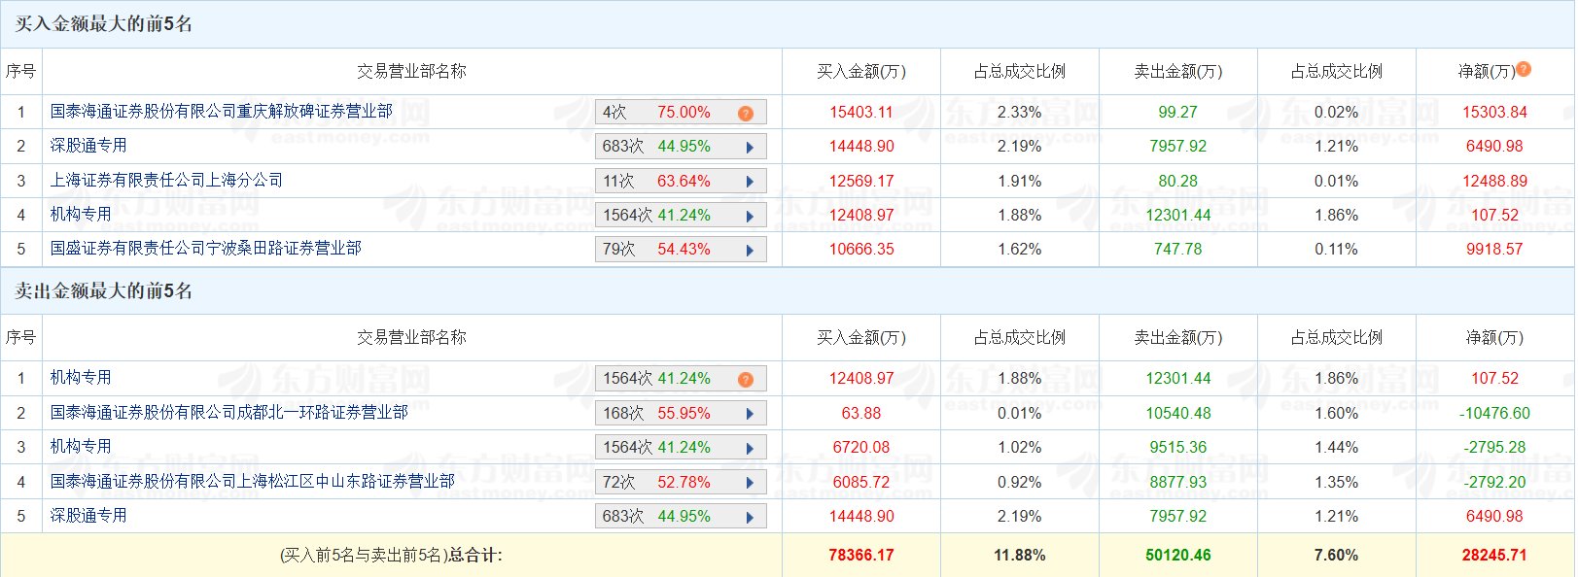This screenshot has height=577, width=1578.
Task: Expand blue arrow in 上海松江区中山东路证券营业部 row
Action: pyautogui.click(x=750, y=484)
